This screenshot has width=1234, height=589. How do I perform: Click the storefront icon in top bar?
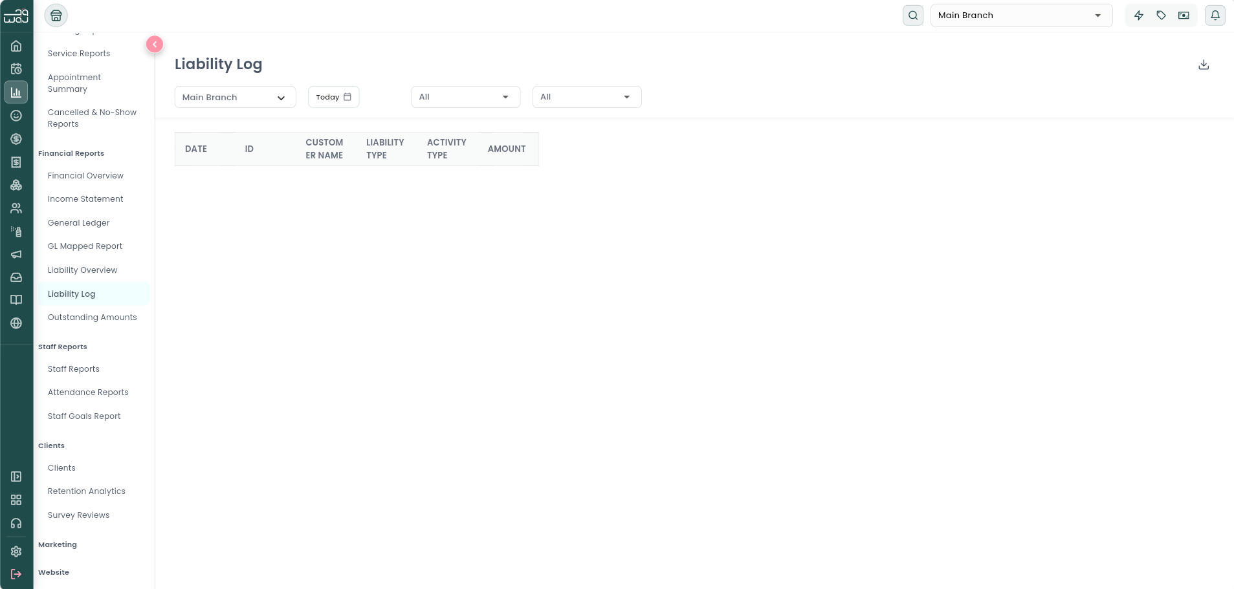56,16
